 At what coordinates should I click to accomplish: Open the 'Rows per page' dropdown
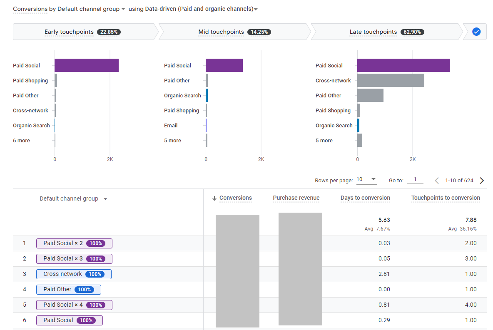[x=366, y=179]
